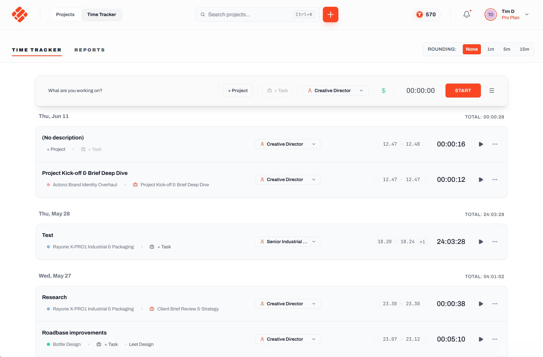Resume timer for Roadbase improvements entry
Image resolution: width=543 pixels, height=357 pixels.
tap(481, 339)
